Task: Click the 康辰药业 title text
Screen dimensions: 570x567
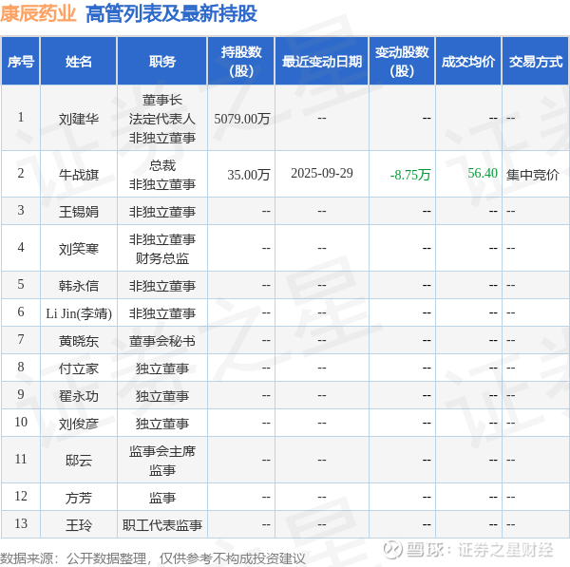Action: (x=38, y=13)
